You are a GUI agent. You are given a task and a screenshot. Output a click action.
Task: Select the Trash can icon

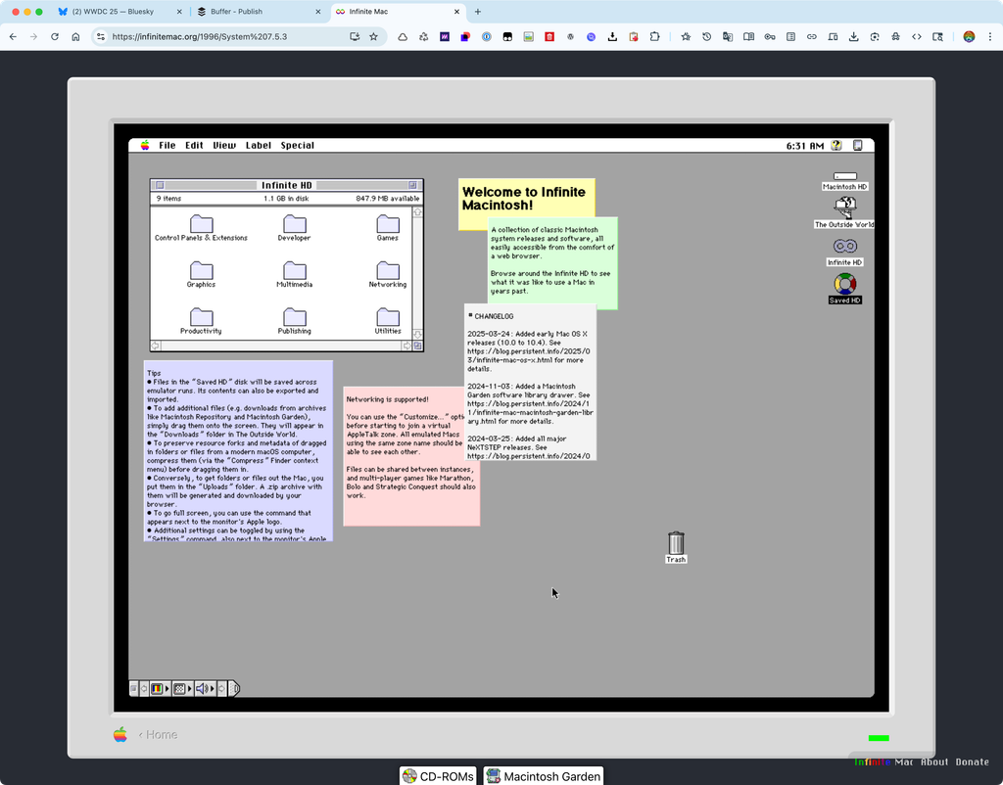coord(676,543)
